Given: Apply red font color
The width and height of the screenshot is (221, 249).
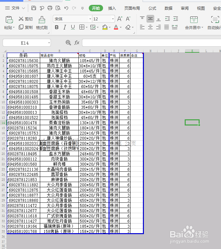Looking at the screenshot, I should (116, 27).
